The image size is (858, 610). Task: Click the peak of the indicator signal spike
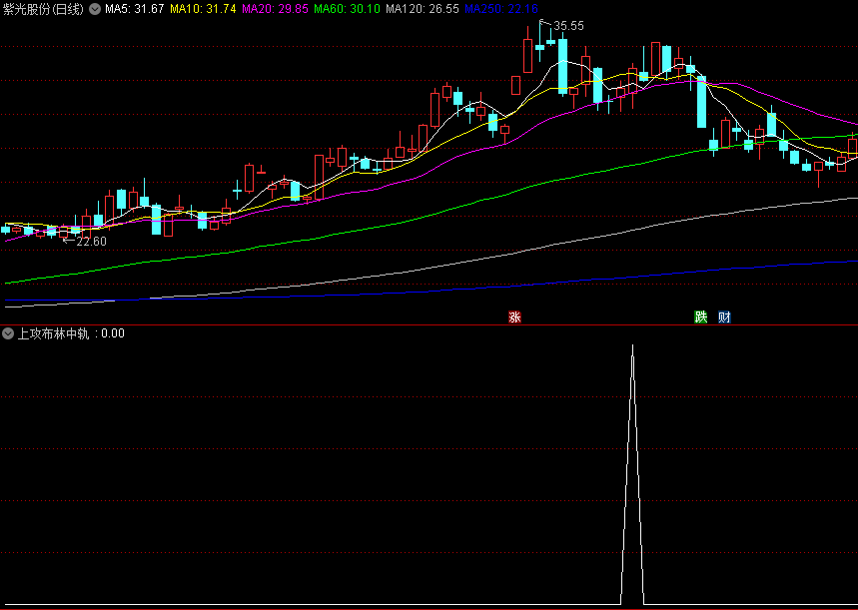click(632, 345)
